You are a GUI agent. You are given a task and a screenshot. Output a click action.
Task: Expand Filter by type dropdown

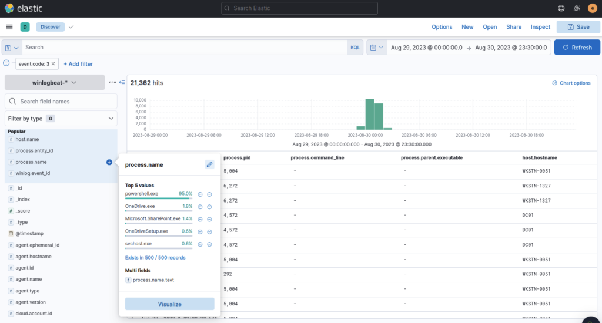click(x=61, y=119)
